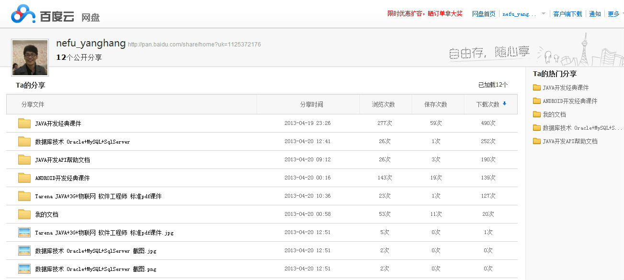Image resolution: width=624 pixels, height=280 pixels.
Task: Open 我的文档 in share list
Action: [x=46, y=214]
